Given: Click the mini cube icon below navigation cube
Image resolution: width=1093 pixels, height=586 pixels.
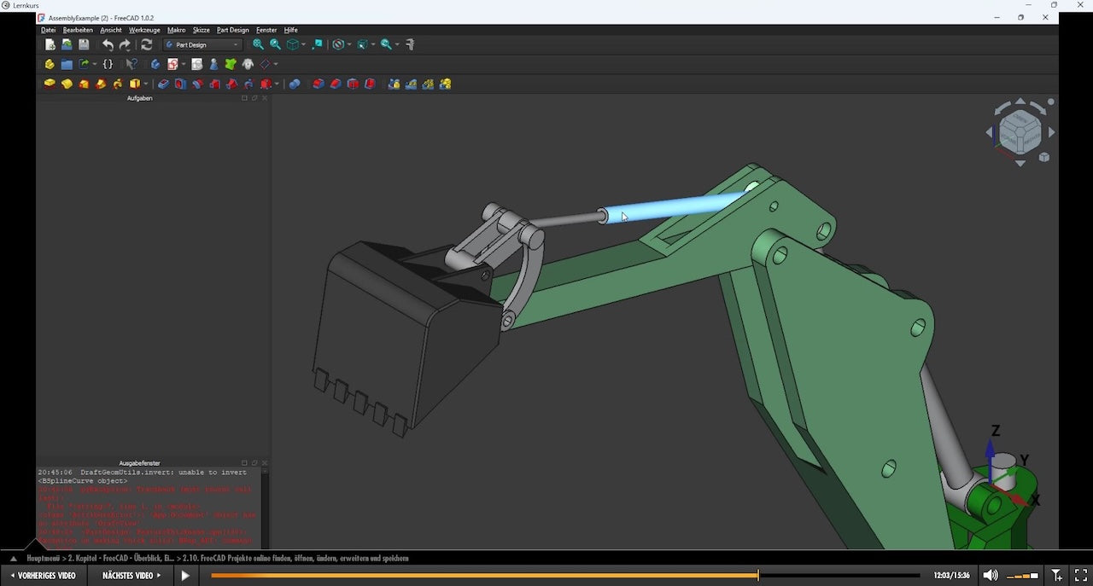Looking at the screenshot, I should (1043, 157).
